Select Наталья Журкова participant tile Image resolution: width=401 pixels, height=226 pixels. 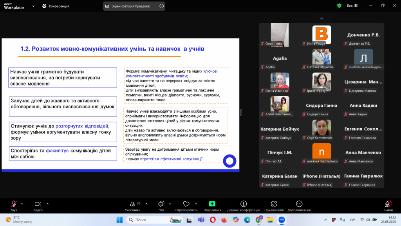click(322, 58)
